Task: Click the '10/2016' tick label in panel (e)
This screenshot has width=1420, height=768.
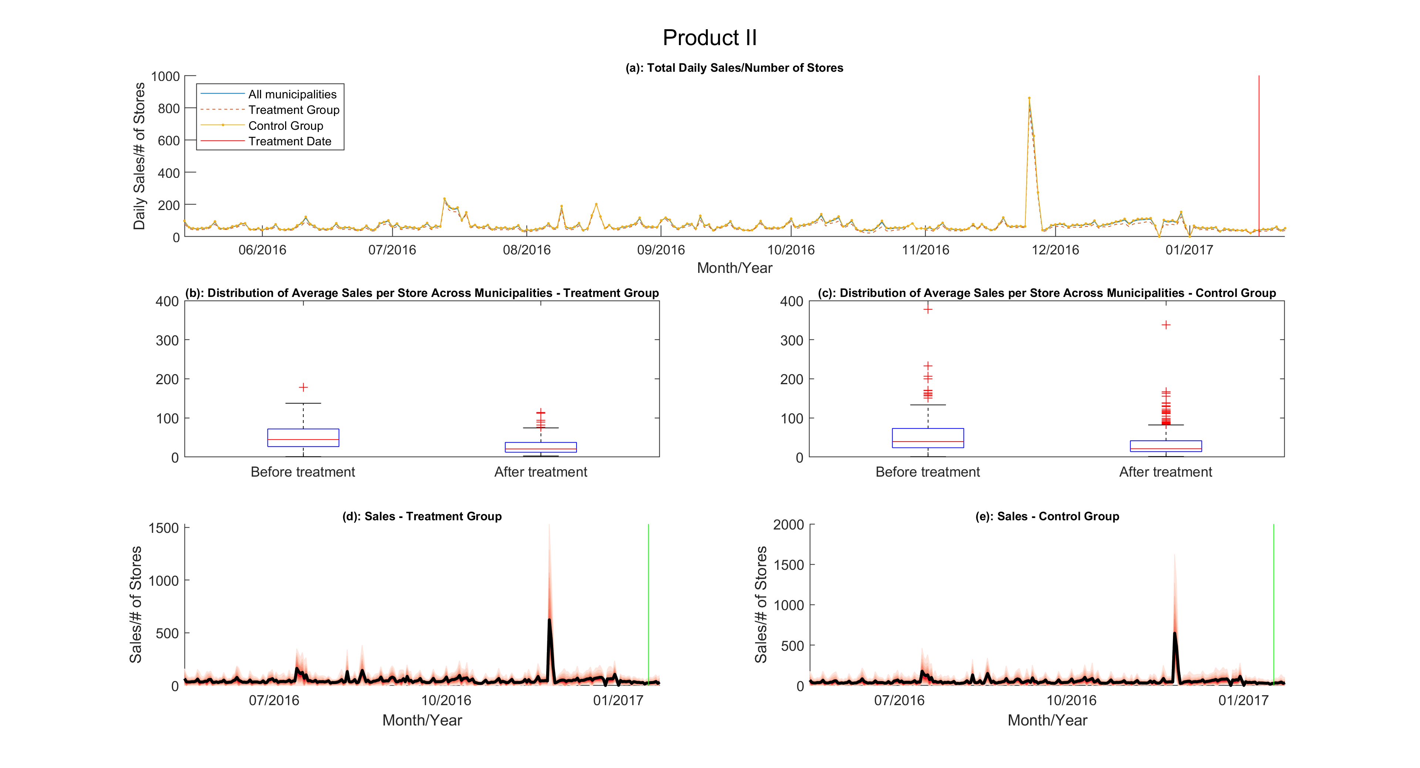Action: 1071,700
